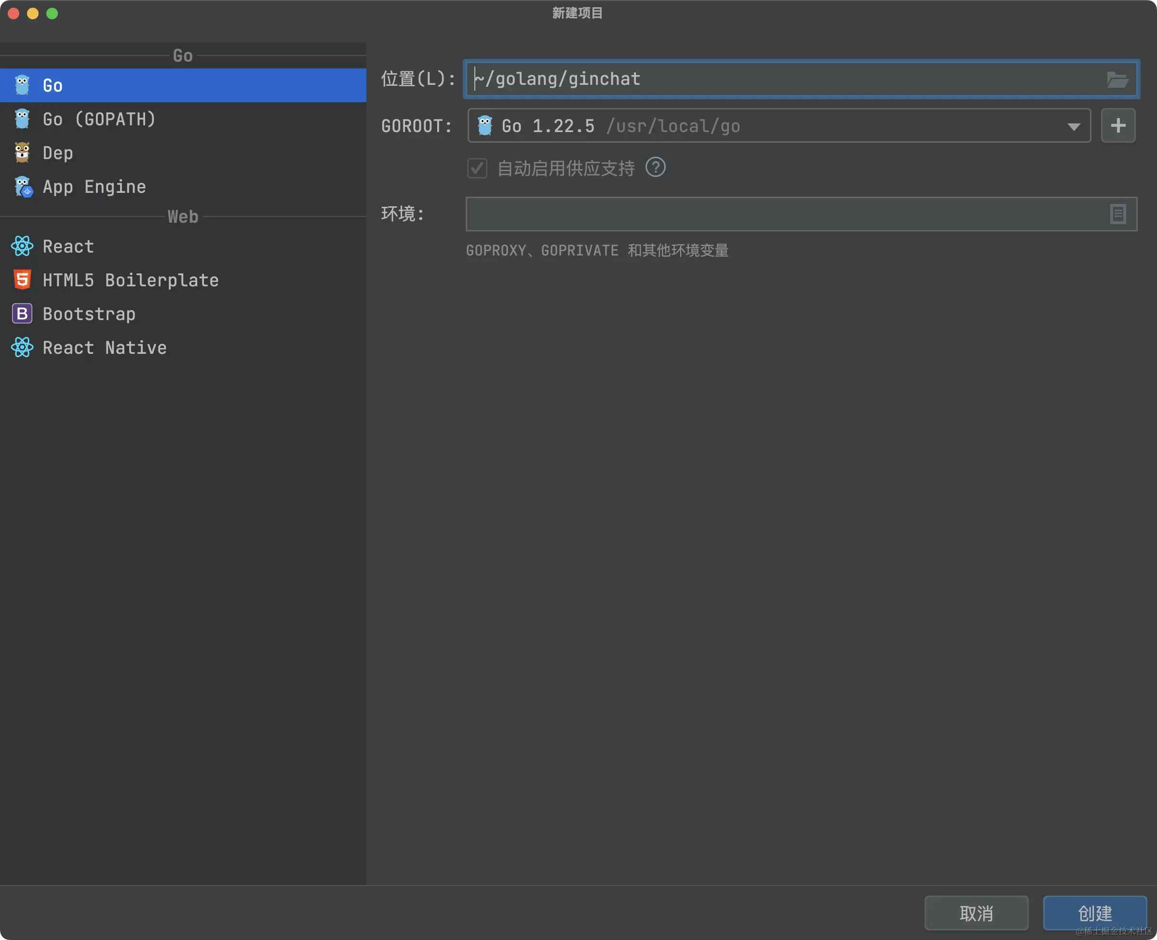
Task: Click the help question mark icon
Action: coord(655,167)
